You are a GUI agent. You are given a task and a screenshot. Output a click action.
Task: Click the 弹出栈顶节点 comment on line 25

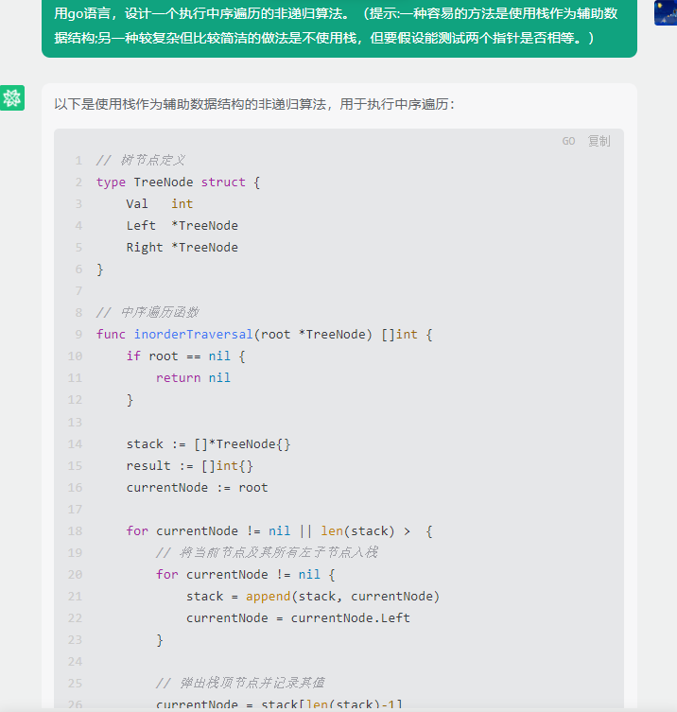pyautogui.click(x=240, y=683)
